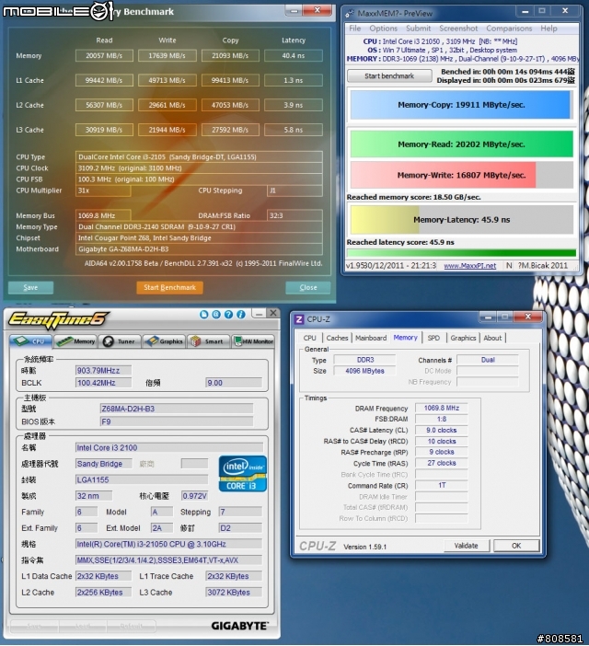Open the document icon in EasyTune6 header
589x646 pixels.
pyautogui.click(x=204, y=315)
